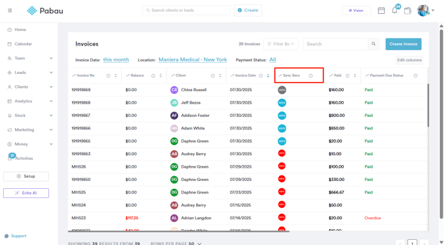Click blue Xero sync icon for Jeff Bezos
Image resolution: width=444 pixels, height=245 pixels.
click(x=282, y=103)
